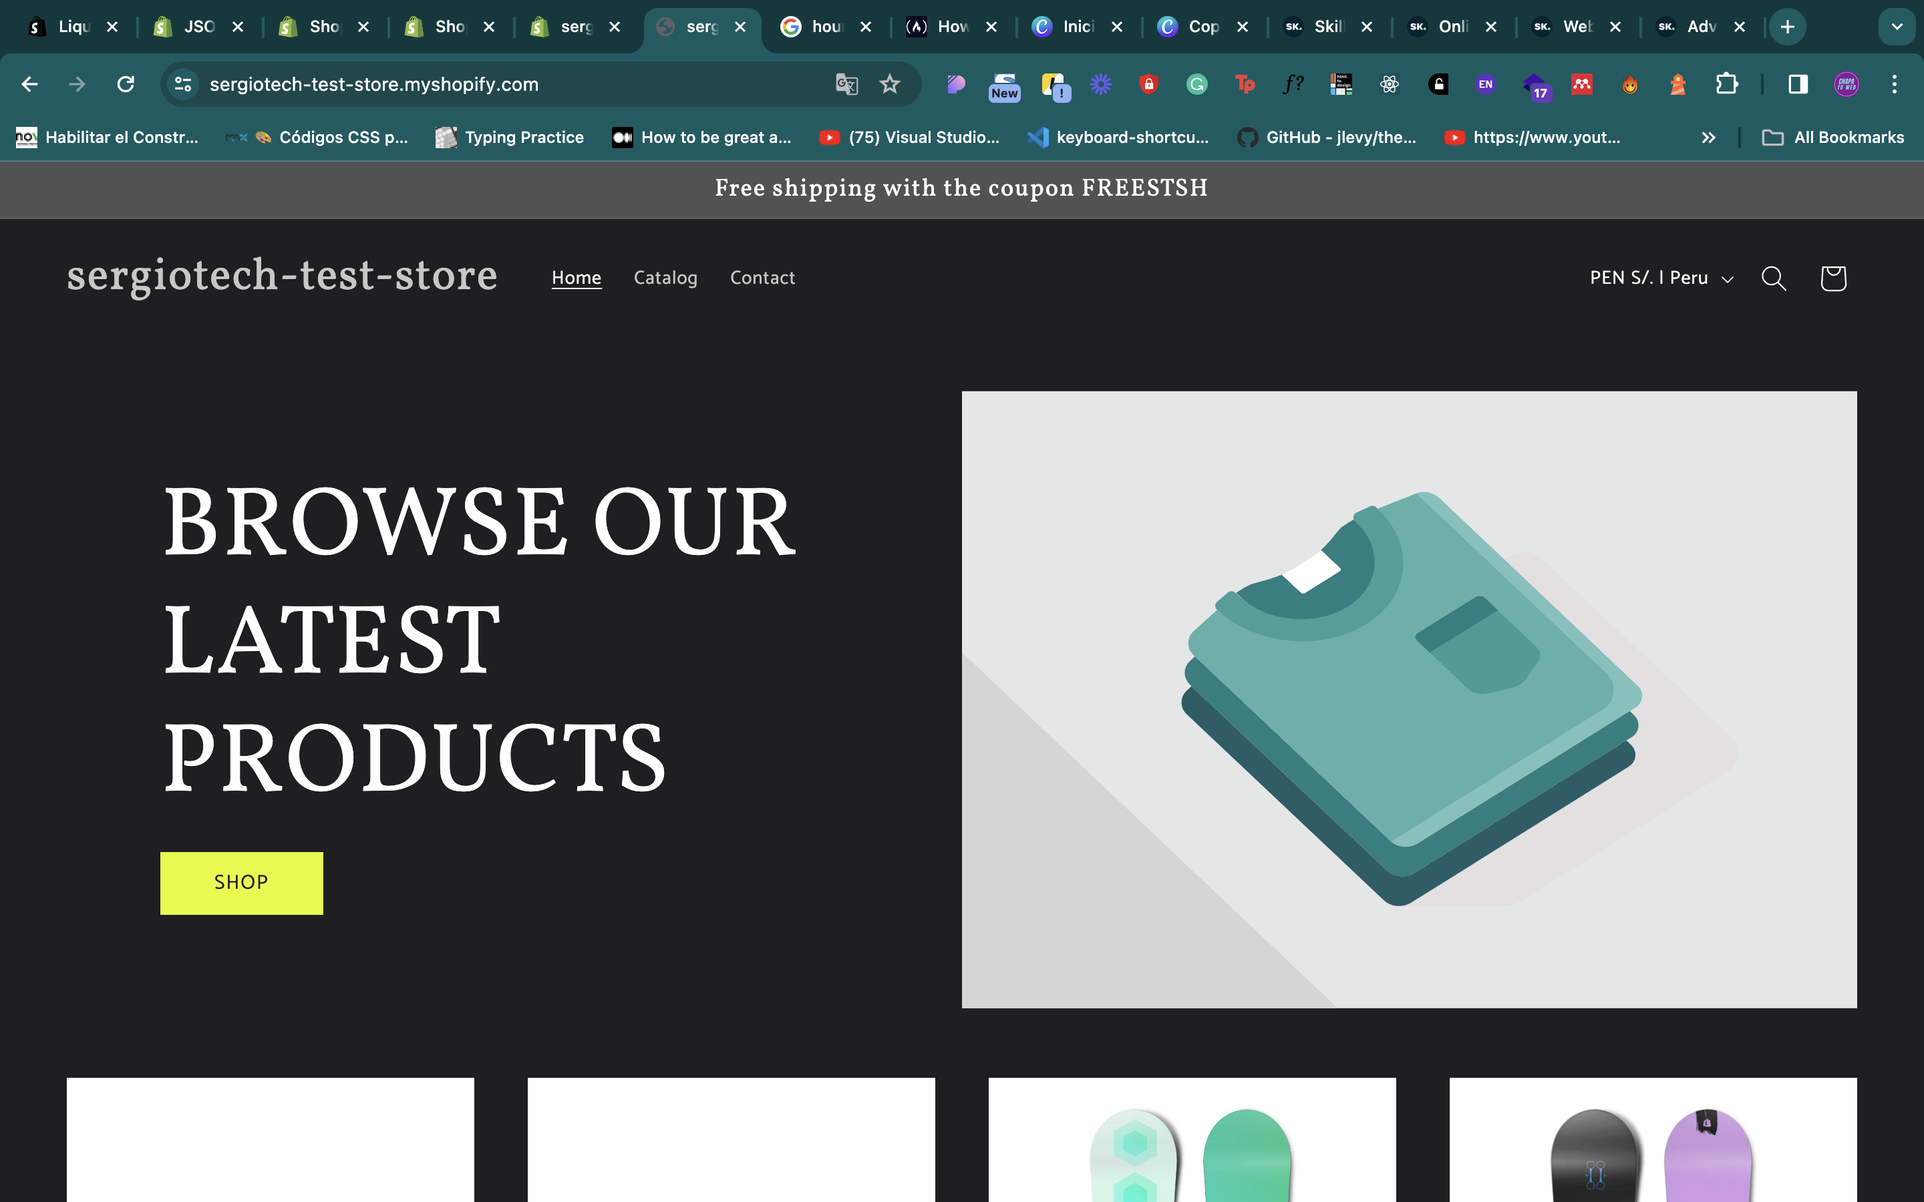Switch to the Inici tab
This screenshot has height=1202, width=1924.
pyautogui.click(x=1078, y=27)
